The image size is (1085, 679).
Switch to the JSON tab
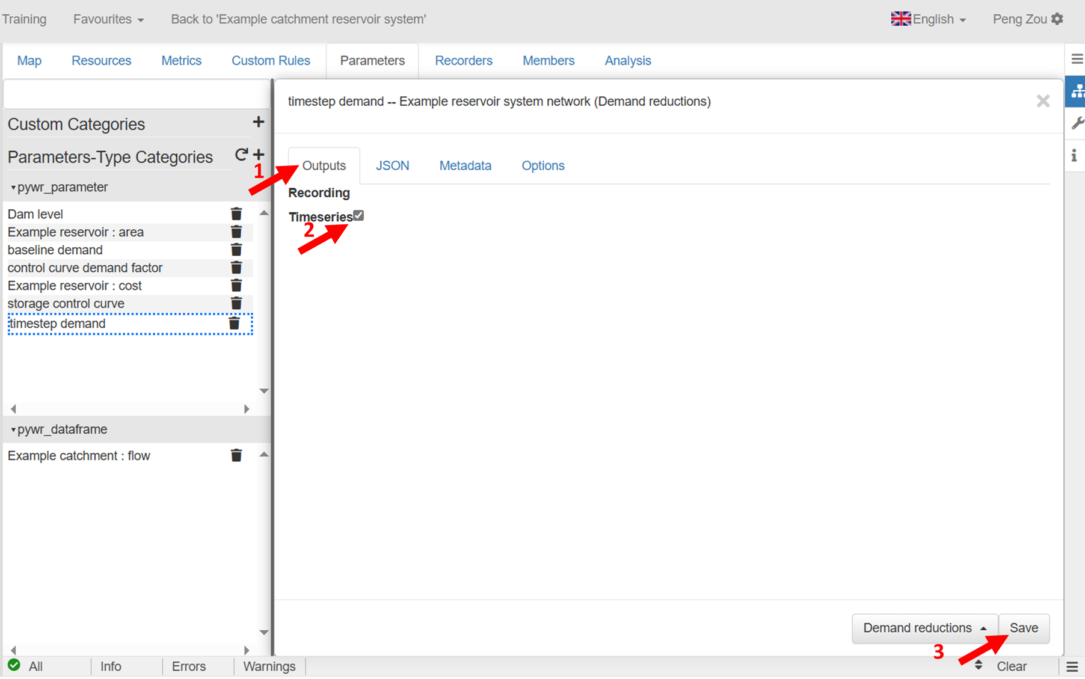[392, 166]
